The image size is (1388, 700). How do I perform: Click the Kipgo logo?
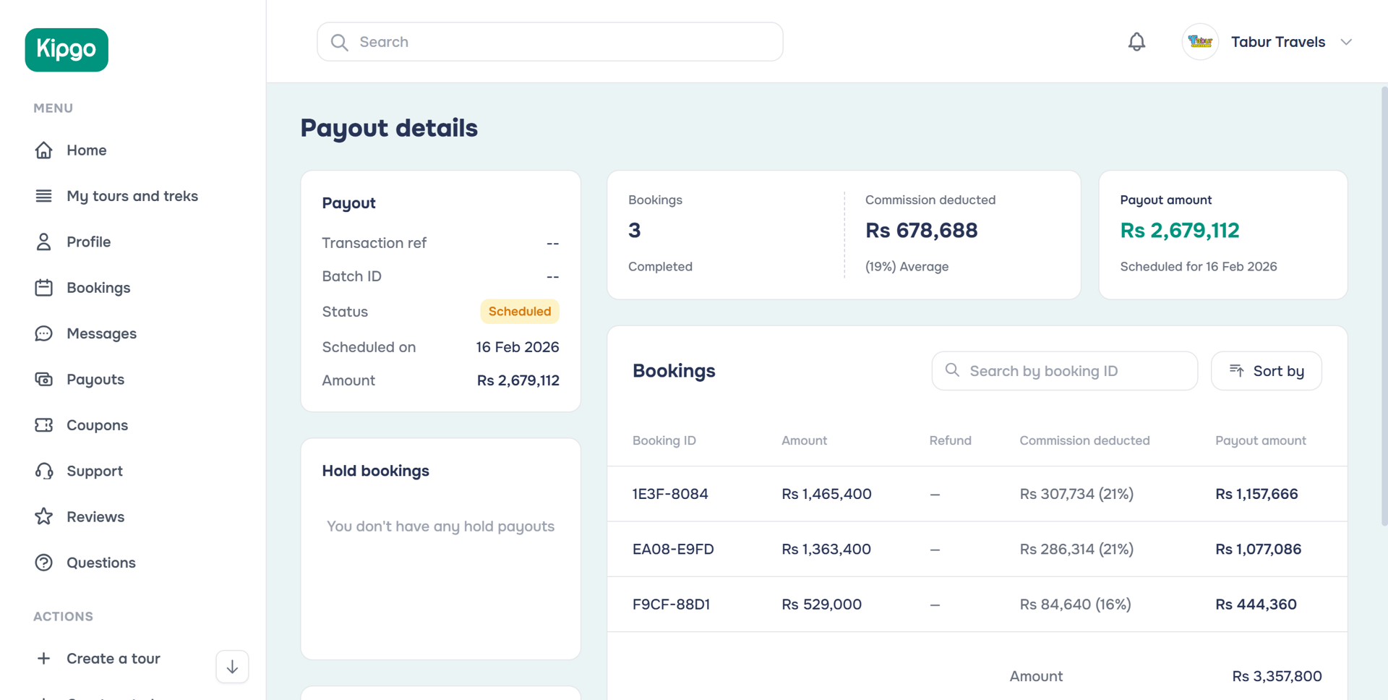pos(66,50)
